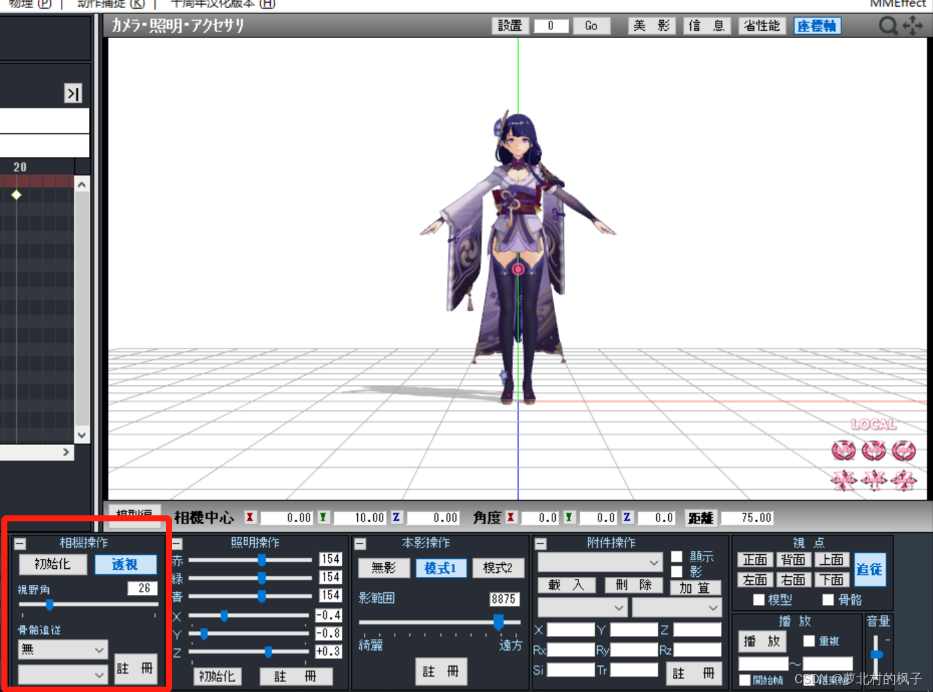Viewport: 933px width, 692px height.
Task: Open the empty dropdown below 骨骼追従
Action: [62, 675]
